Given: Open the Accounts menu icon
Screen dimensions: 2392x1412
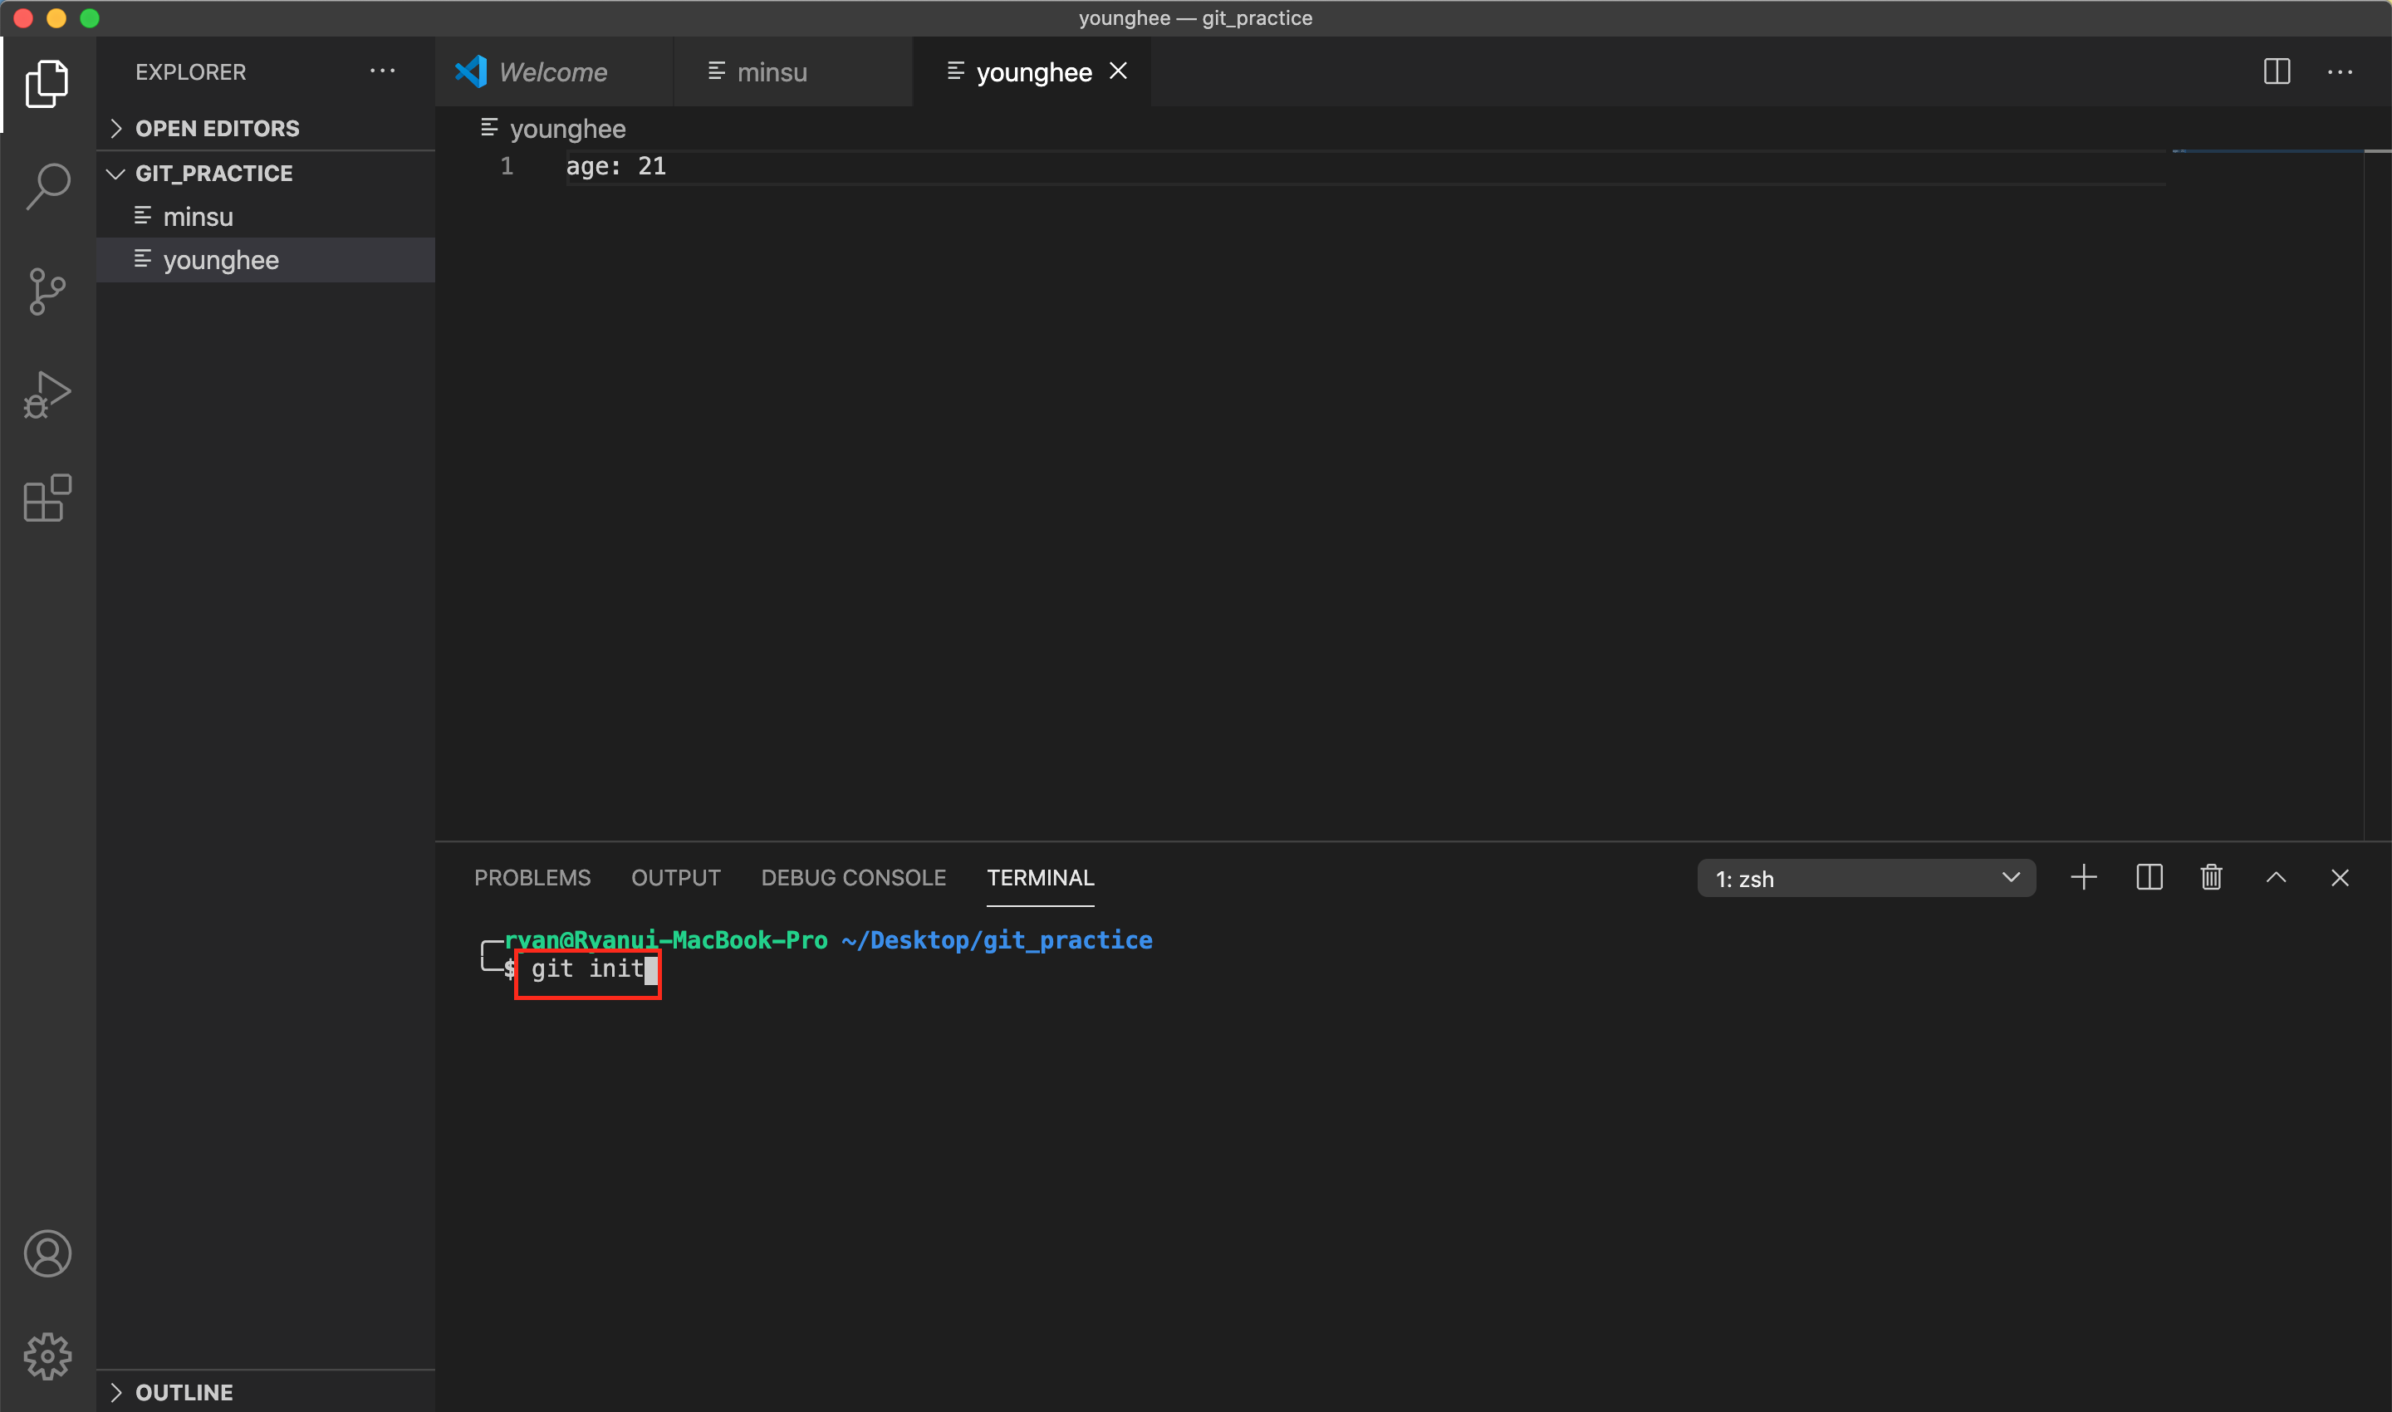Looking at the screenshot, I should pos(47,1253).
